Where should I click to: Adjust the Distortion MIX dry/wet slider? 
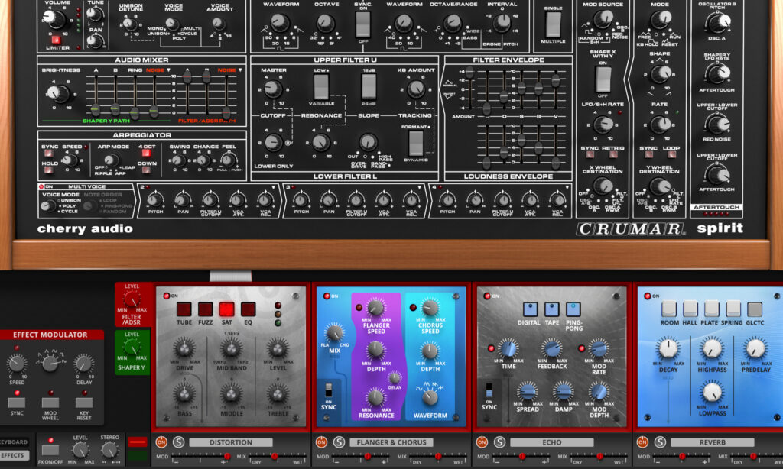pos(278,457)
